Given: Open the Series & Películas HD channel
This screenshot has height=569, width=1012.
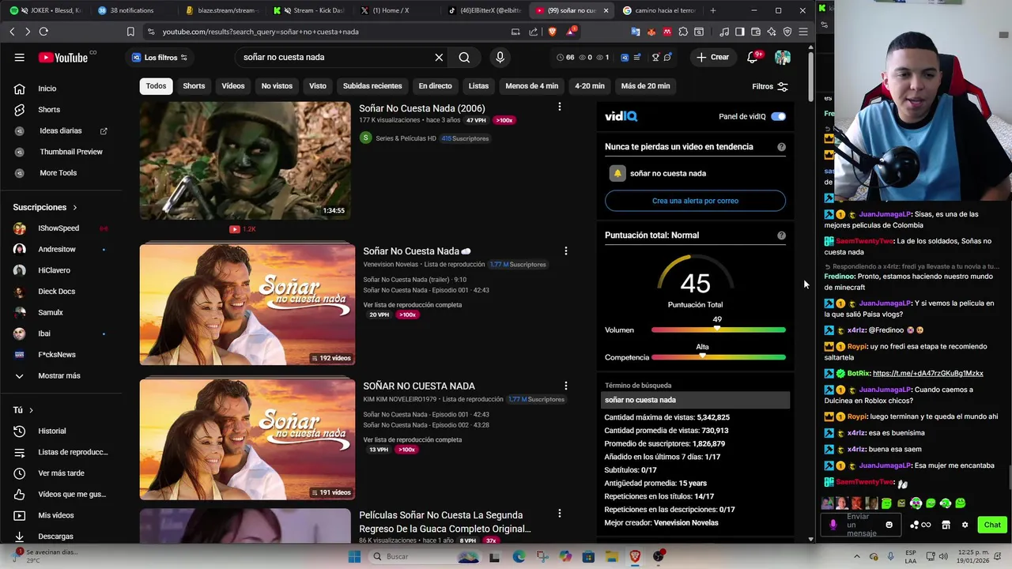Looking at the screenshot, I should [406, 138].
